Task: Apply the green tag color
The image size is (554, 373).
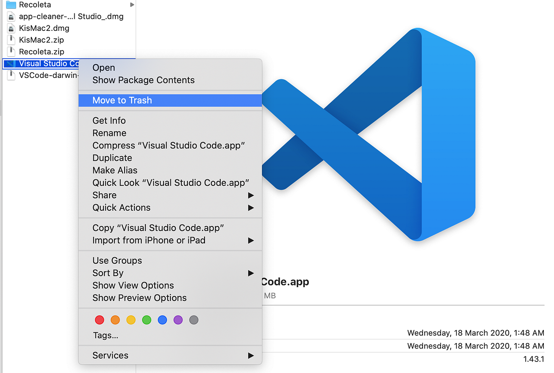Action: tap(147, 320)
